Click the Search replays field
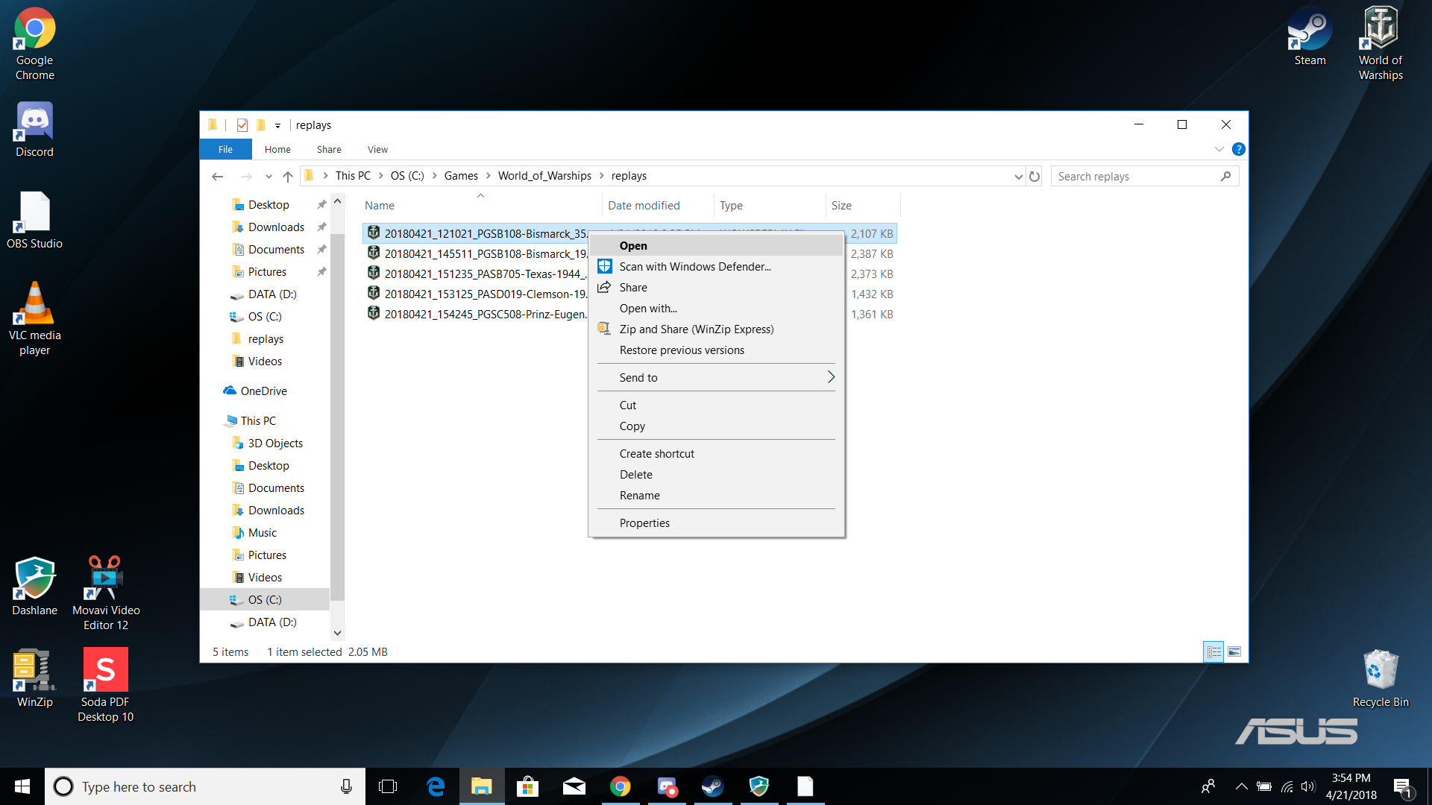Image resolution: width=1432 pixels, height=805 pixels. coord(1134,177)
